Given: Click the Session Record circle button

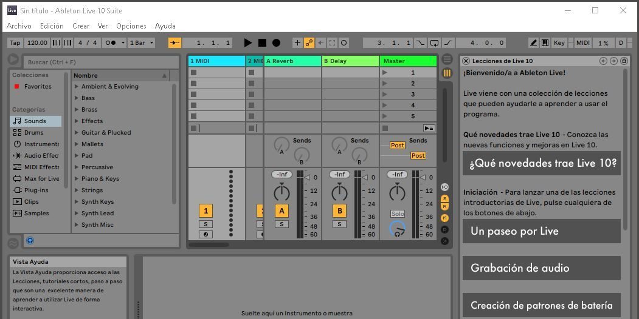Looking at the screenshot, I should point(344,42).
